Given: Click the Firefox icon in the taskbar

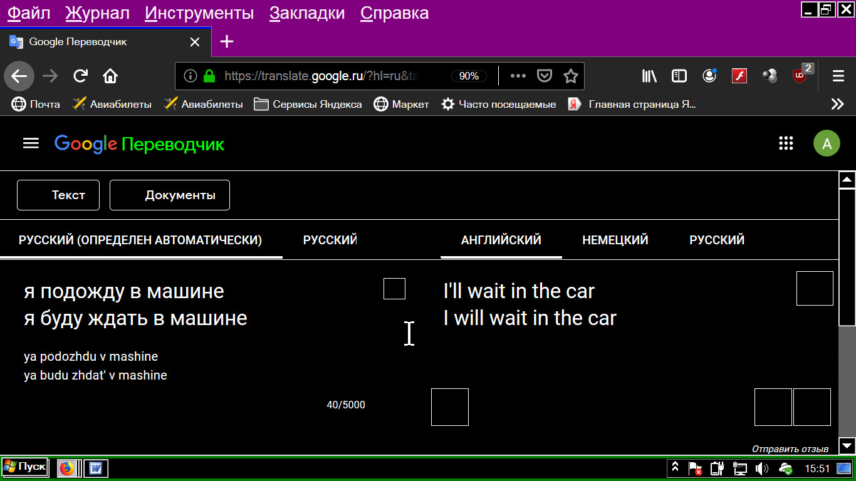Looking at the screenshot, I should pyautogui.click(x=66, y=468).
